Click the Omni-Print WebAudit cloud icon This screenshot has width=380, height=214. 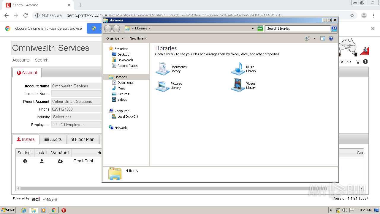60,161
